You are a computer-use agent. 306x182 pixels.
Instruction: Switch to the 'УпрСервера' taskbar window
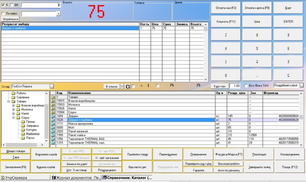[x=25, y=178]
